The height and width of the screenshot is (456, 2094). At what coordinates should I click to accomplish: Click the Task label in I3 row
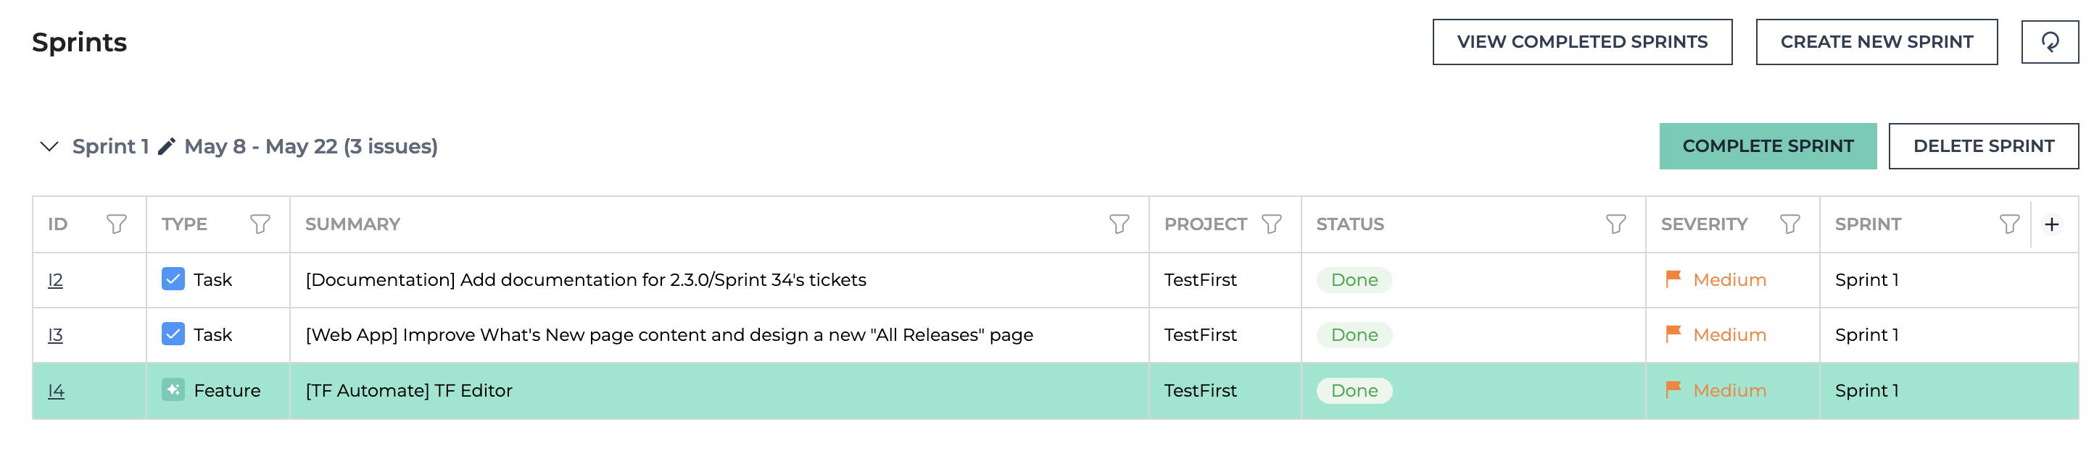[x=212, y=335]
